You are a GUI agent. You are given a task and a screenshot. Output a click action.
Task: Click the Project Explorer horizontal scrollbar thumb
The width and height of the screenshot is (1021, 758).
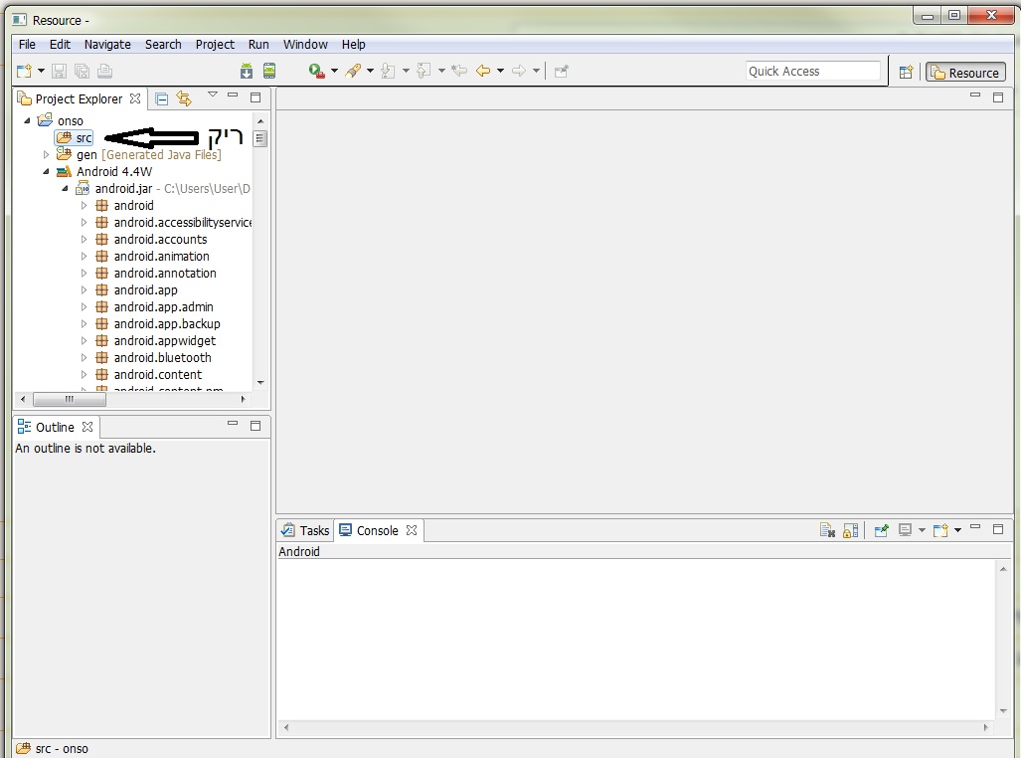69,399
